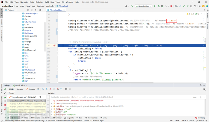Click Git update project arrow icon

(x=180, y=6)
